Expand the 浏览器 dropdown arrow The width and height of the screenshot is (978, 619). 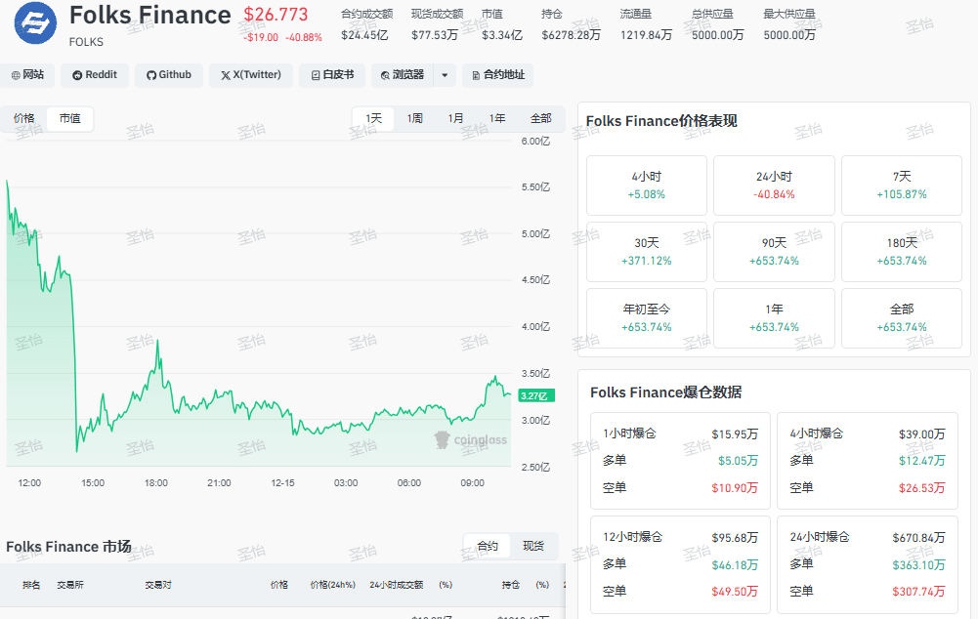coord(445,75)
